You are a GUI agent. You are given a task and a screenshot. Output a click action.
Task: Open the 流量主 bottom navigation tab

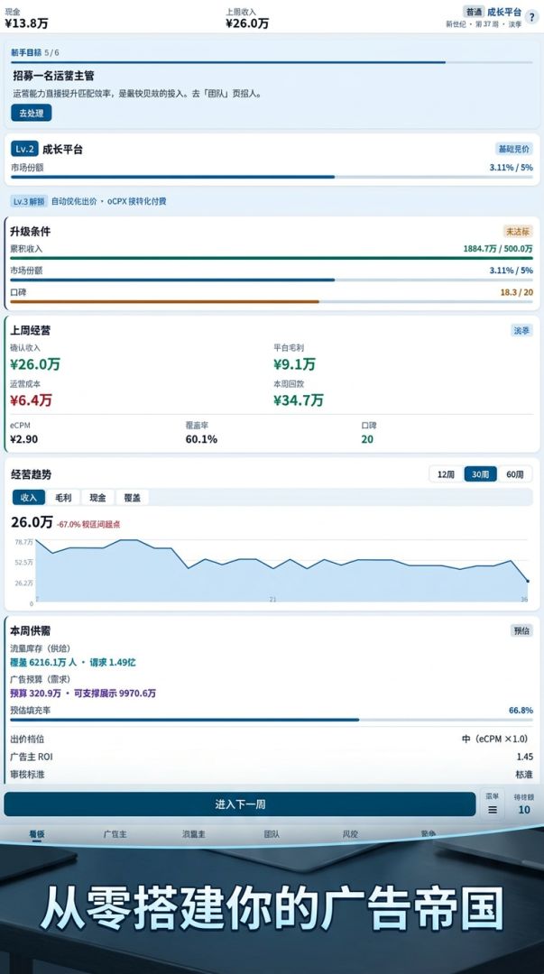pyautogui.click(x=193, y=834)
